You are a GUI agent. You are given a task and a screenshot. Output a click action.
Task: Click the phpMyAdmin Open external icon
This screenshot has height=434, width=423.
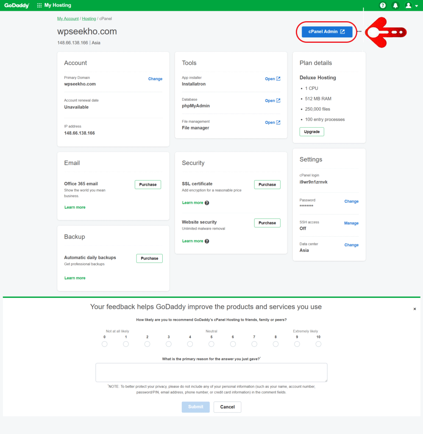pos(278,100)
